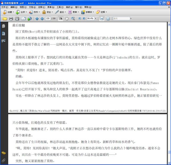Viewport: 171px width, 165px height.
Task: Click the Open file folder icon
Action: click(x=5, y=19)
